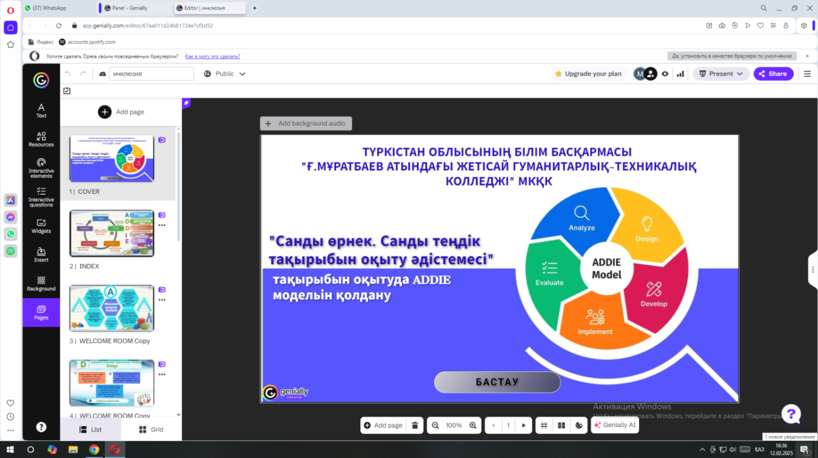
Task: Open the Background panel
Action: pos(41,284)
